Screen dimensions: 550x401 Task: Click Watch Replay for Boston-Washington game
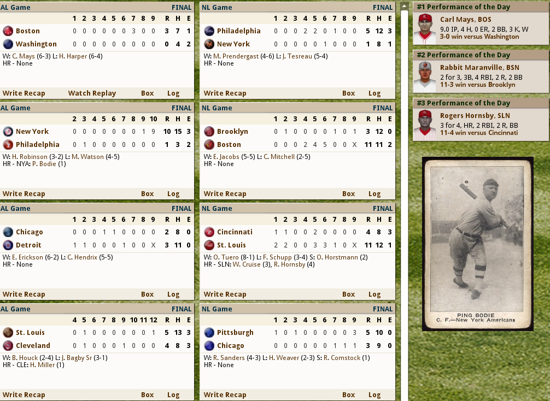tap(92, 93)
